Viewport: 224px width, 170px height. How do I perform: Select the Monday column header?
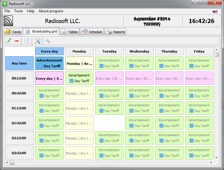pos(79,51)
